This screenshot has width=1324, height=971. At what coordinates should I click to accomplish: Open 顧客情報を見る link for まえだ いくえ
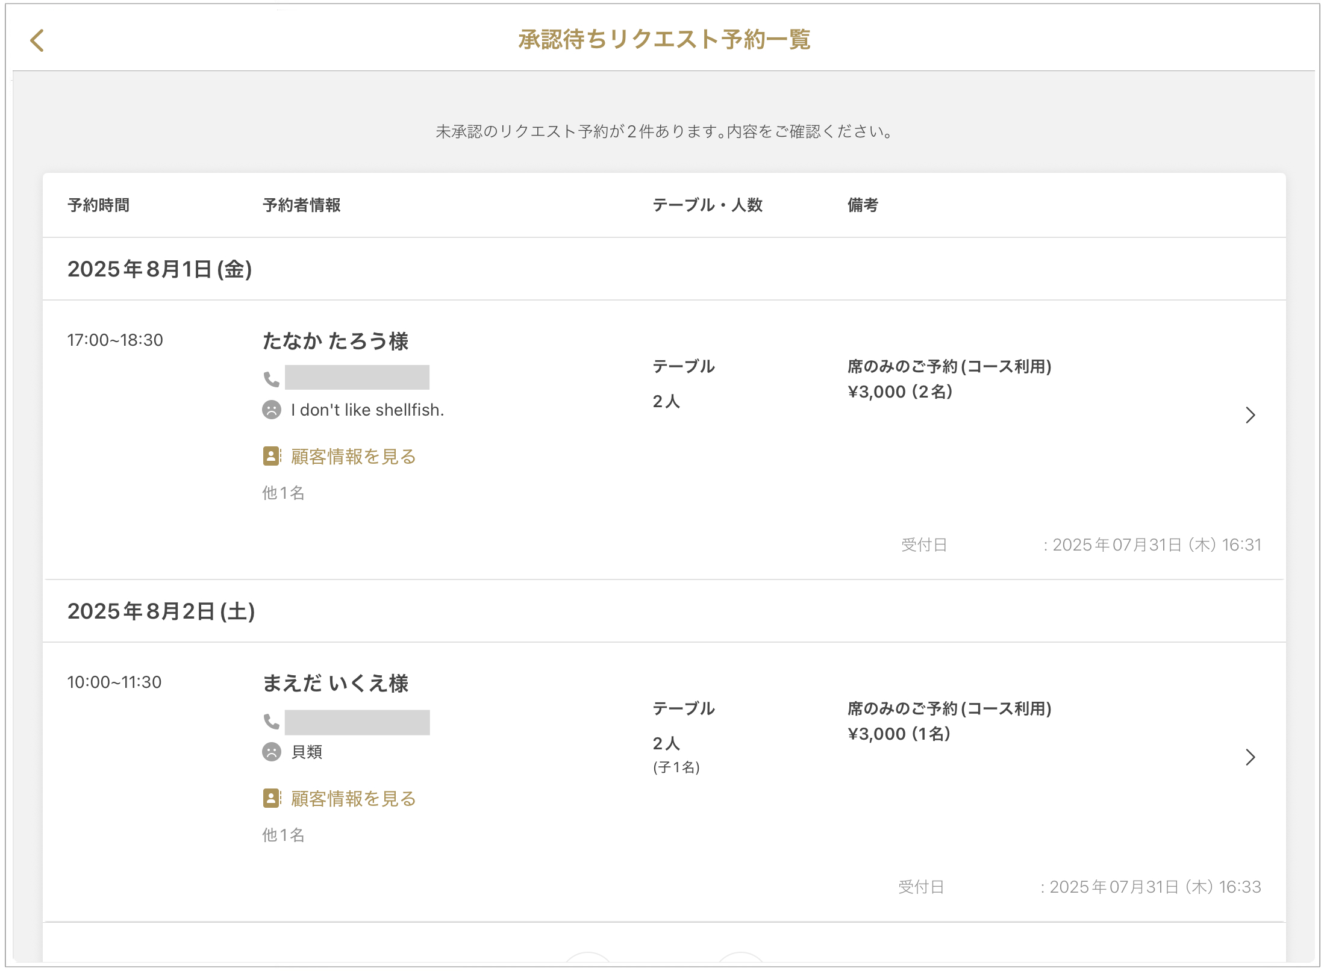coord(353,799)
